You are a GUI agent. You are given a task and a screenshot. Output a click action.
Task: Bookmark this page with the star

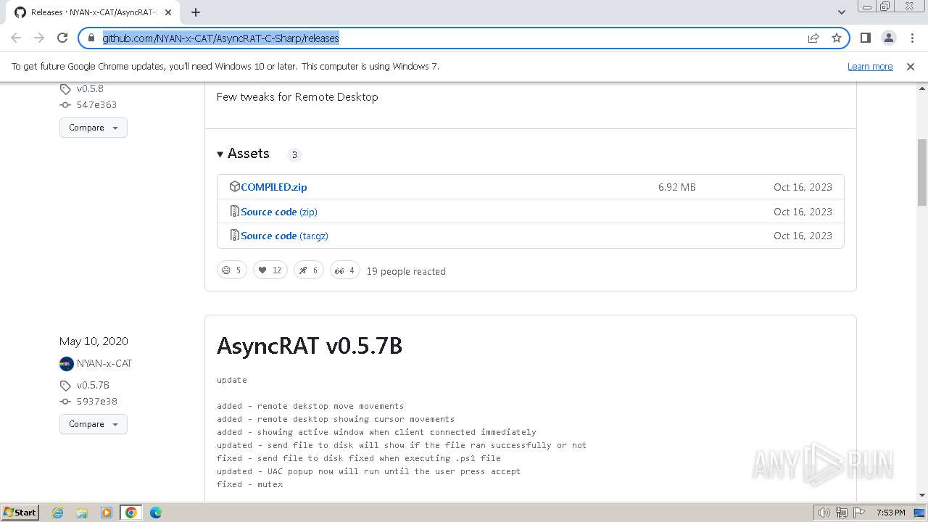[837, 38]
